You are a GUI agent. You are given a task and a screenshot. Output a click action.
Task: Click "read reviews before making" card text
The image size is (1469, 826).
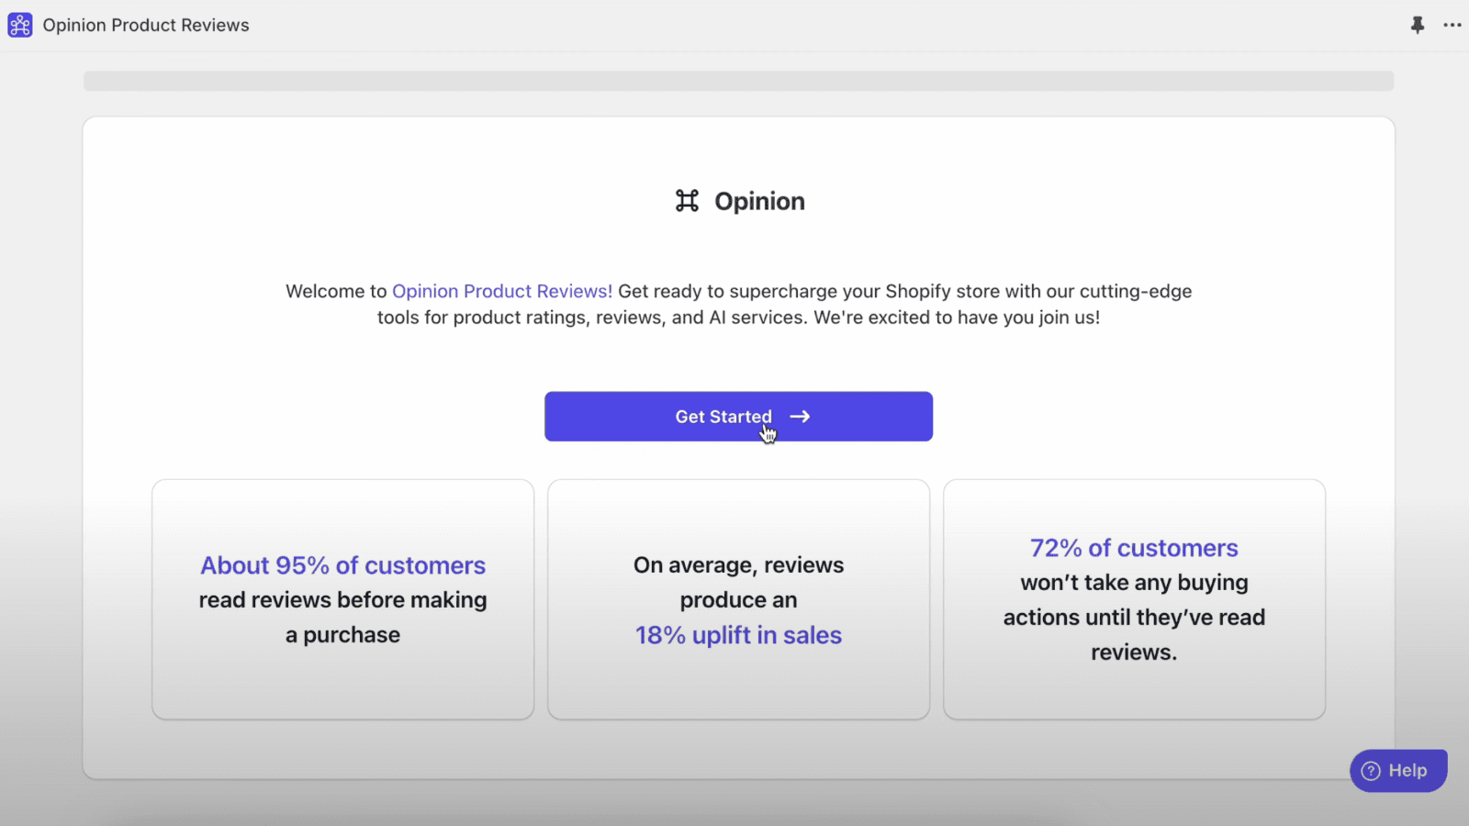point(342,600)
